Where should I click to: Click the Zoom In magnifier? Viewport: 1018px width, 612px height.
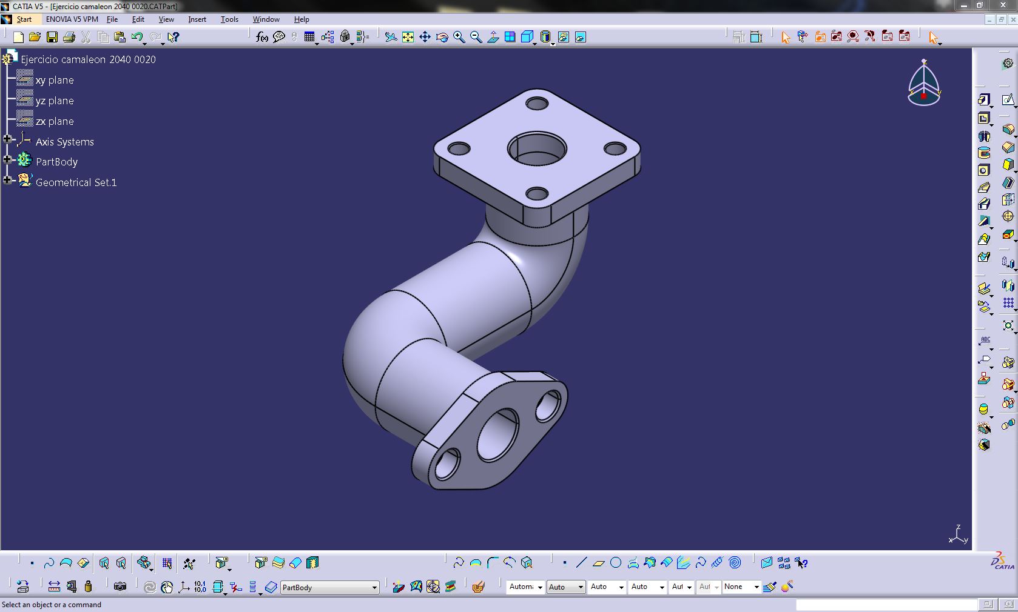click(459, 37)
